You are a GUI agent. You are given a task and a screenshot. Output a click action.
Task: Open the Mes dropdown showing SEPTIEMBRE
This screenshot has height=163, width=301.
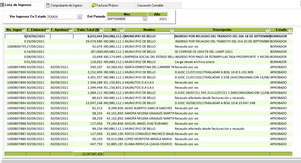point(145,19)
